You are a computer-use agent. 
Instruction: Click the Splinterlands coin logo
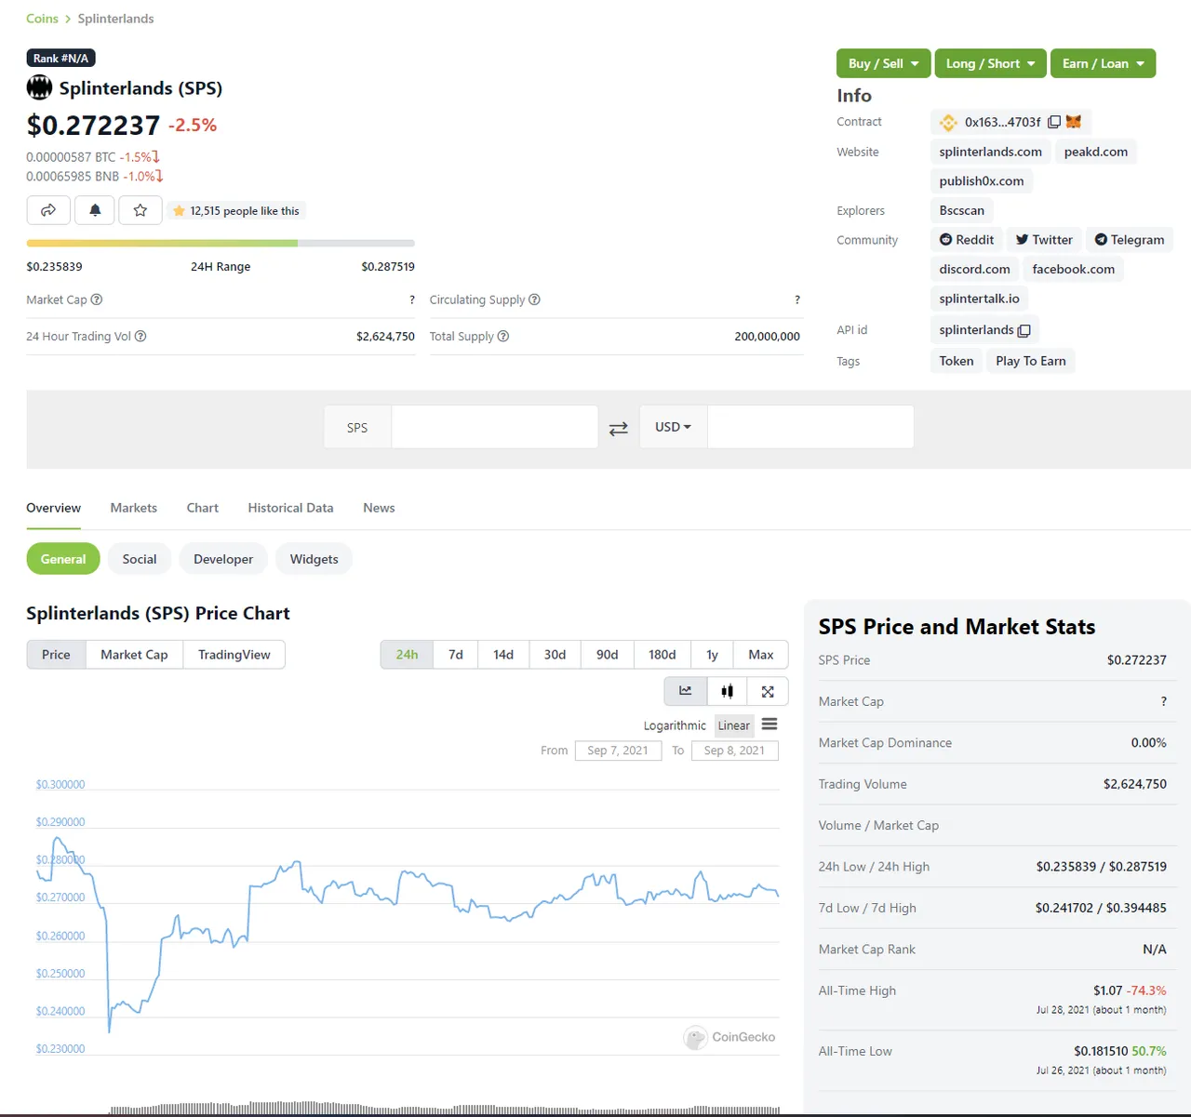(39, 88)
